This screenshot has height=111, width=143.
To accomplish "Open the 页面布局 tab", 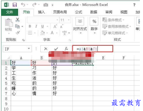I will (x=60, y=12).
